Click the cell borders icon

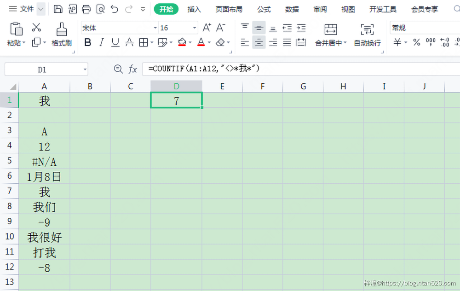pos(144,42)
